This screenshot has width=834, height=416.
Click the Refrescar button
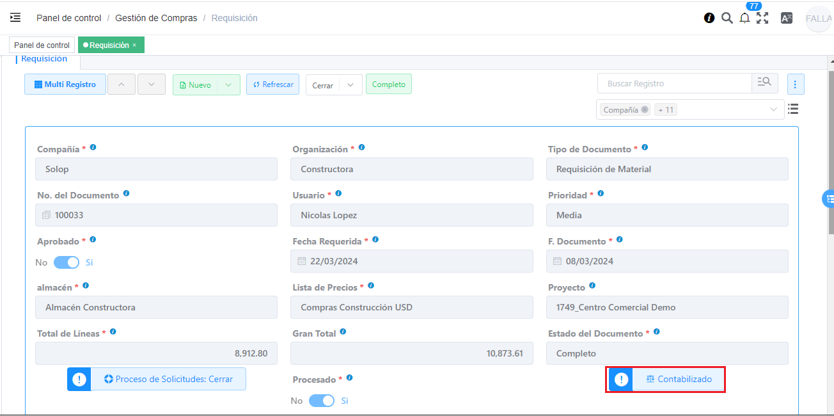[x=272, y=84]
